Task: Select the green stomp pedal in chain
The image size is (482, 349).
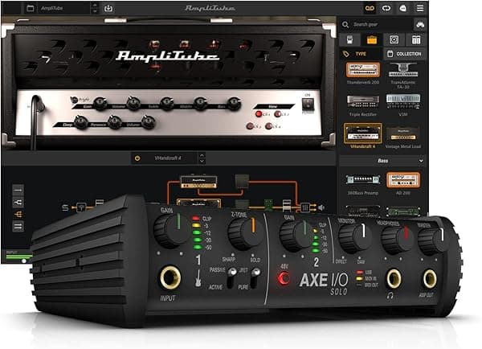Action: [x=268, y=205]
